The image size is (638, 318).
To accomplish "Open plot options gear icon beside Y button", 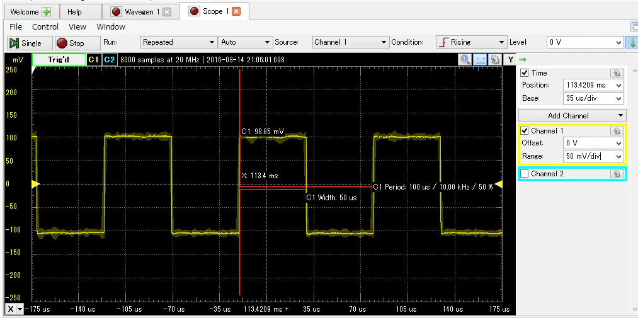I will point(495,59).
